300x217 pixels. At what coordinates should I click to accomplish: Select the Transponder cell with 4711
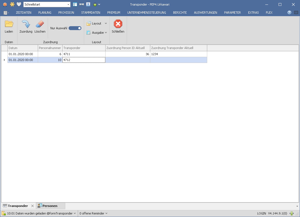(84, 54)
